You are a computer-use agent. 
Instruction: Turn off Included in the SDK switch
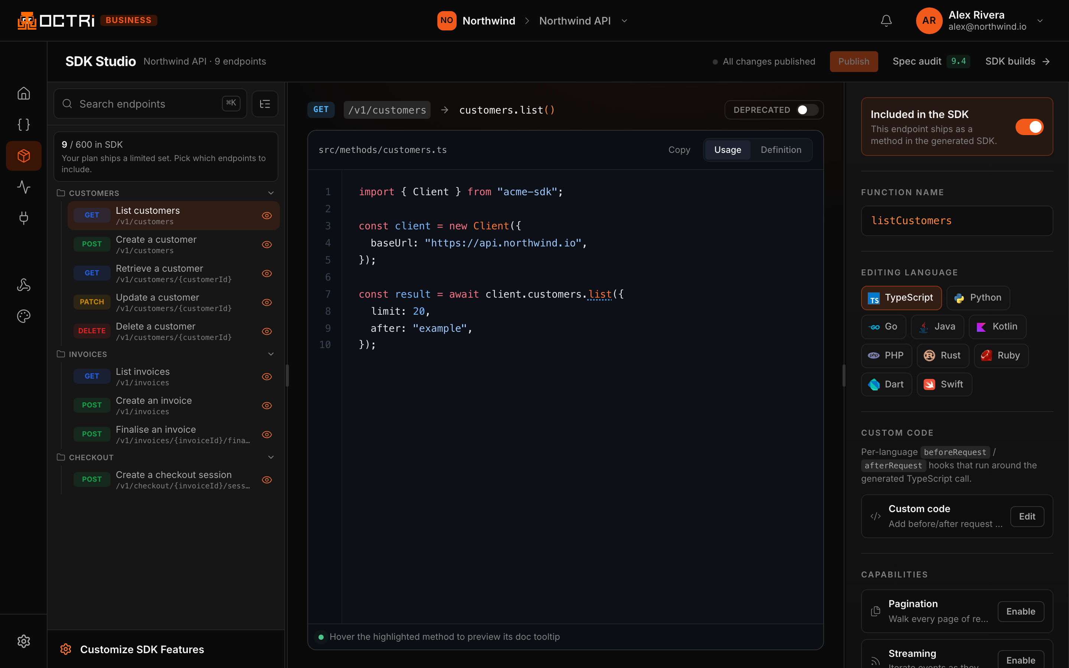1029,127
